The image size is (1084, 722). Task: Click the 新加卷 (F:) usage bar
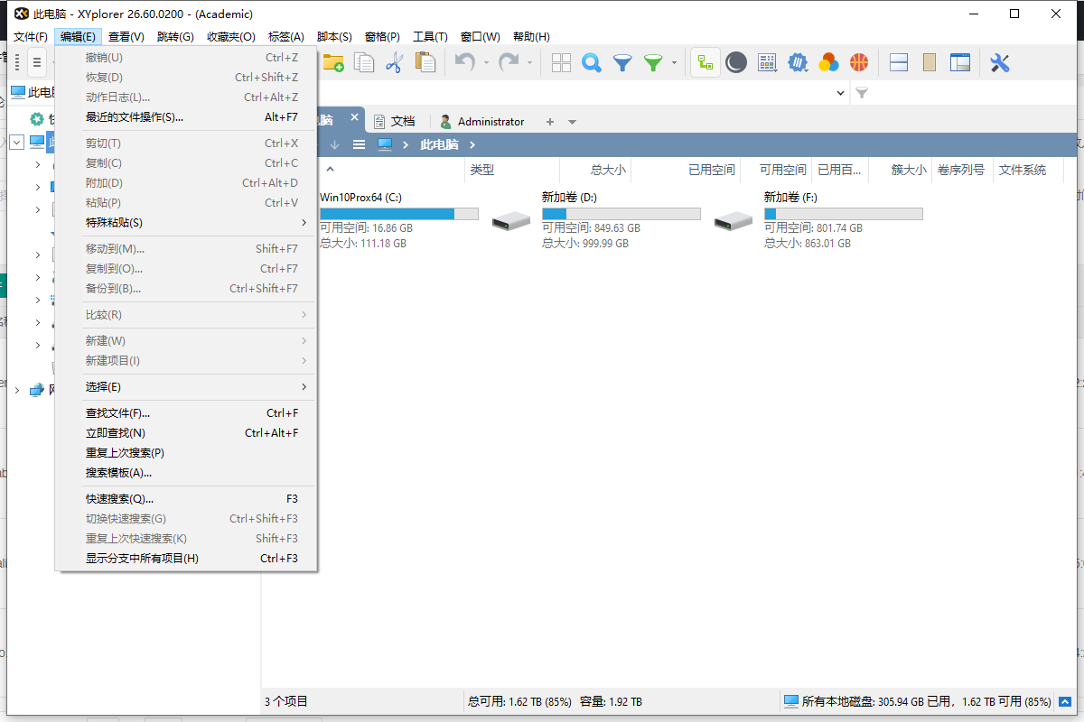pyautogui.click(x=843, y=214)
